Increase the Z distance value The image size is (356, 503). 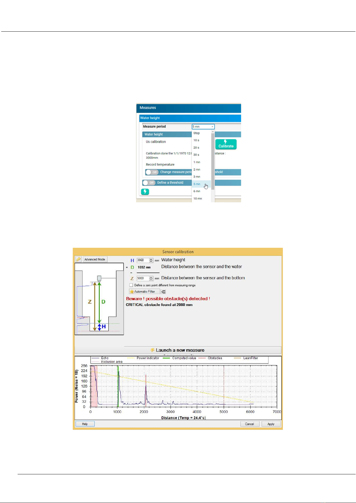pyautogui.click(x=151, y=277)
